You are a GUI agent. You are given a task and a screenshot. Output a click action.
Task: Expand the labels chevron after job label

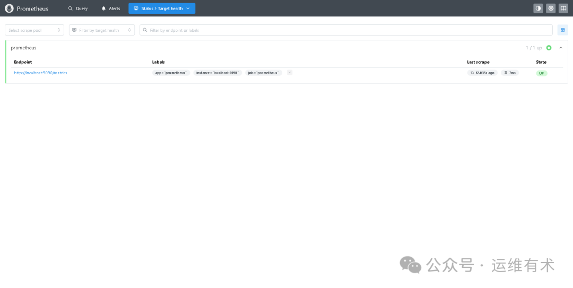(290, 72)
